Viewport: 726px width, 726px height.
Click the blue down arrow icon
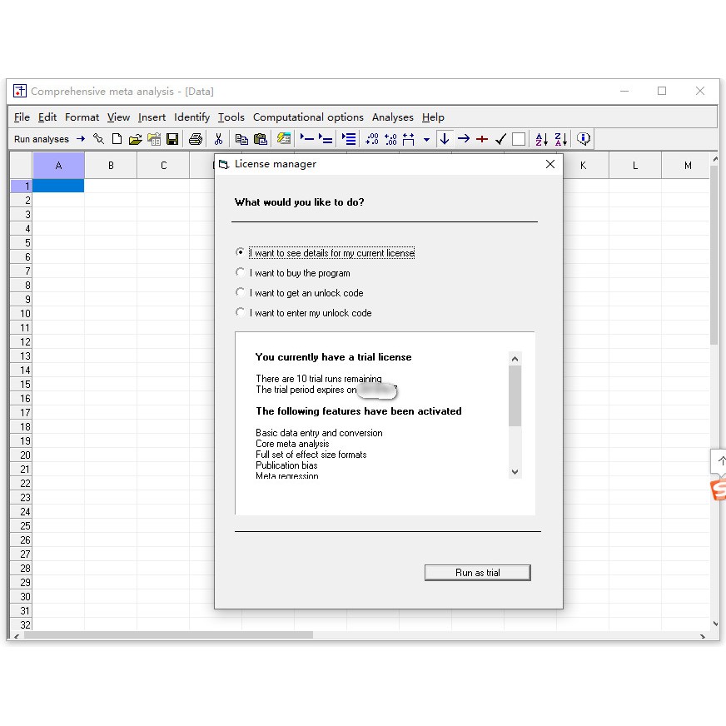coord(445,139)
